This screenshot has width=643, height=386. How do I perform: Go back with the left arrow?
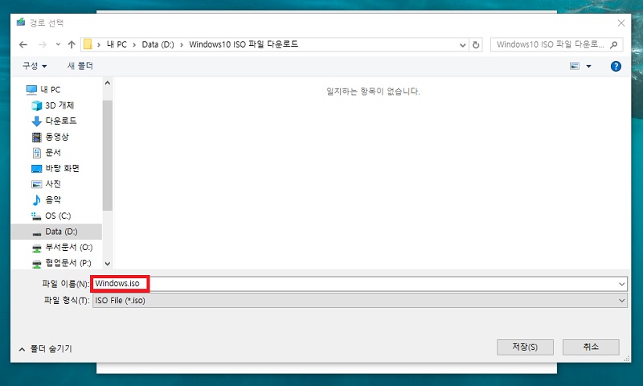click(x=23, y=45)
